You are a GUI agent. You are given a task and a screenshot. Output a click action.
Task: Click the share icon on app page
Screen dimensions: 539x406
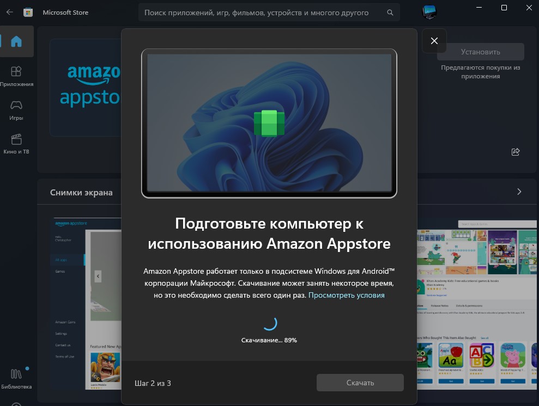coord(515,152)
